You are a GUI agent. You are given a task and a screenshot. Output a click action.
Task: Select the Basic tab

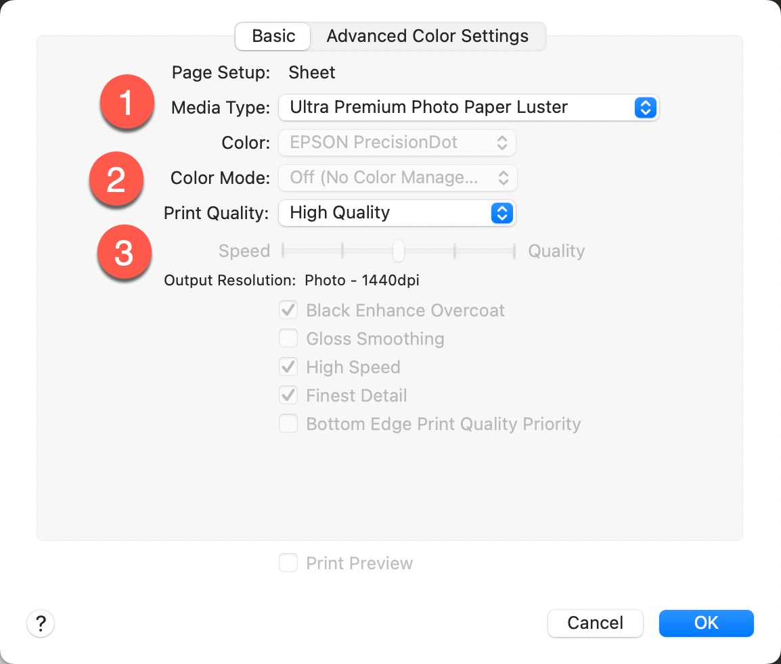tap(273, 37)
